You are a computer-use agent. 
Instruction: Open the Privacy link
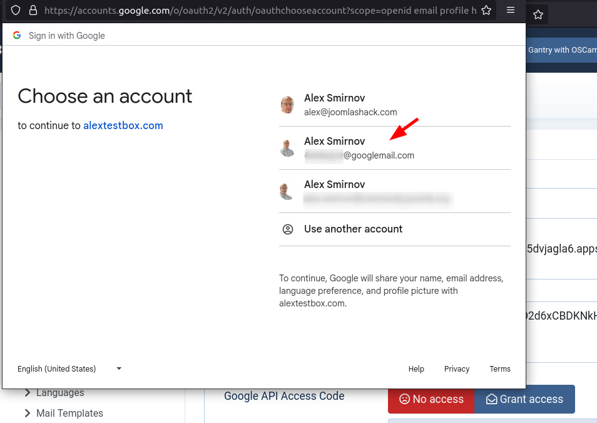tap(457, 369)
